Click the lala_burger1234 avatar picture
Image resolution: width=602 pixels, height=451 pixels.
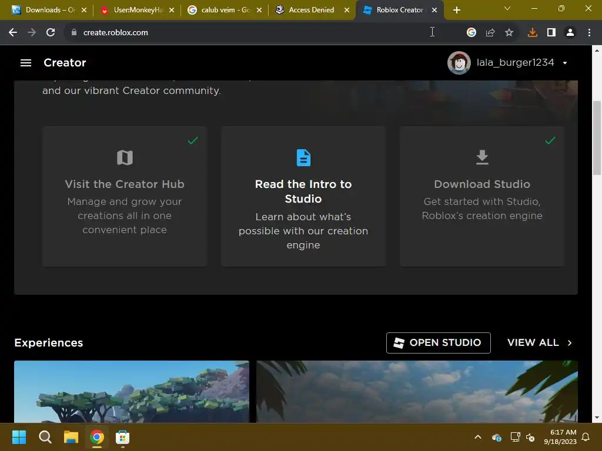pyautogui.click(x=459, y=62)
